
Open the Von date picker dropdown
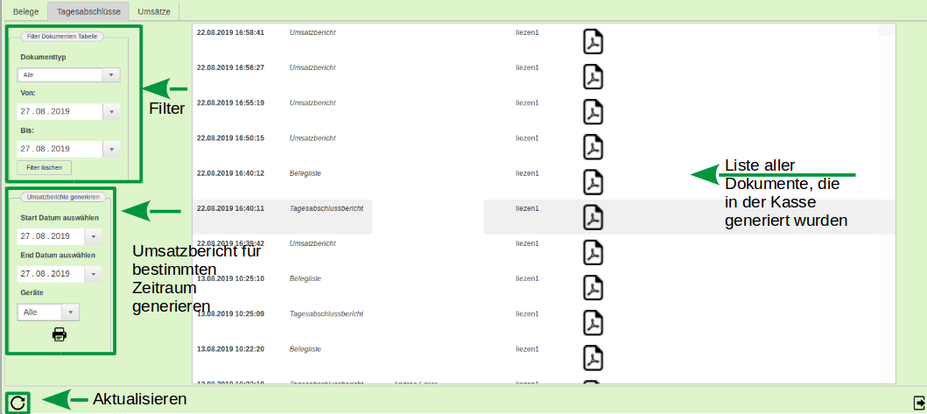[x=110, y=112]
